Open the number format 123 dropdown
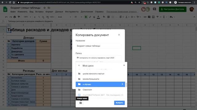This screenshot has height=110, width=197. pyautogui.click(x=52, y=17)
